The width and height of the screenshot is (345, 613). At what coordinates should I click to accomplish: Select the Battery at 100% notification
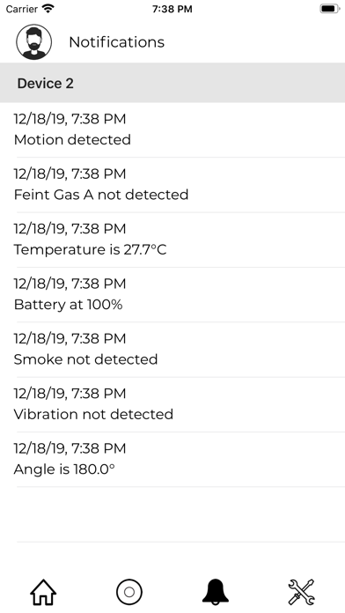point(172,295)
